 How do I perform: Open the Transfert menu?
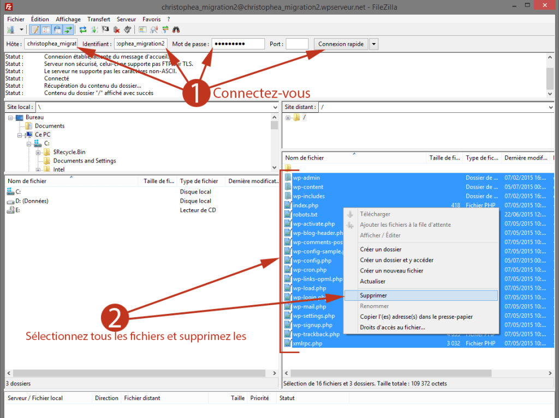pyautogui.click(x=99, y=19)
